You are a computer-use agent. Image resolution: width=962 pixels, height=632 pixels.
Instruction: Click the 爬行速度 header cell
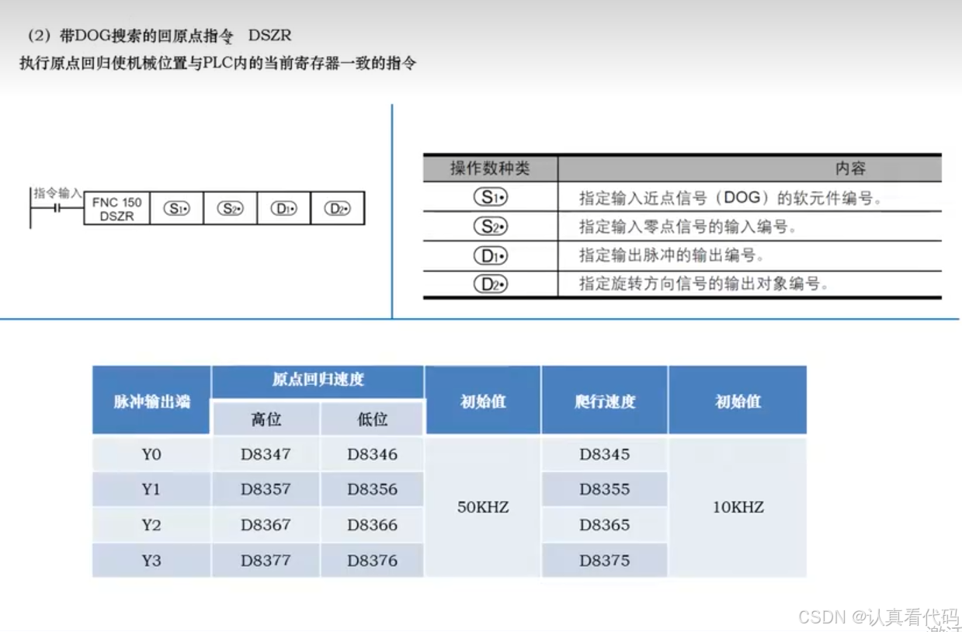(605, 401)
